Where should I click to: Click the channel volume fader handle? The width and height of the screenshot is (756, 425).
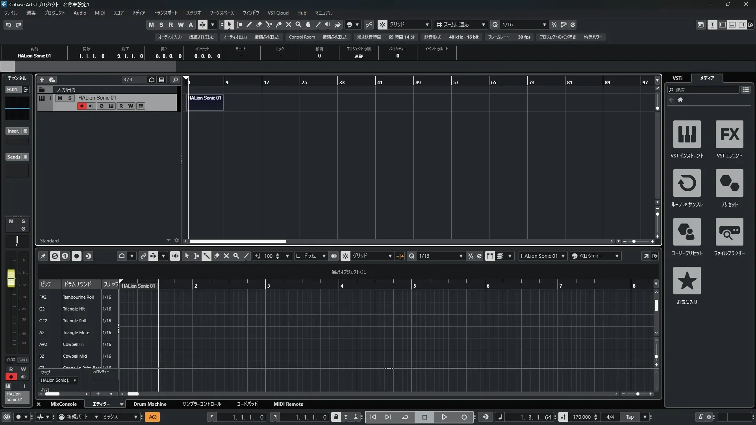11,278
